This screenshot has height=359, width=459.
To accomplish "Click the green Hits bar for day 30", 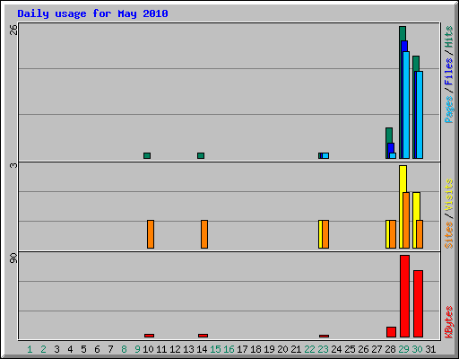I will click(416, 64).
